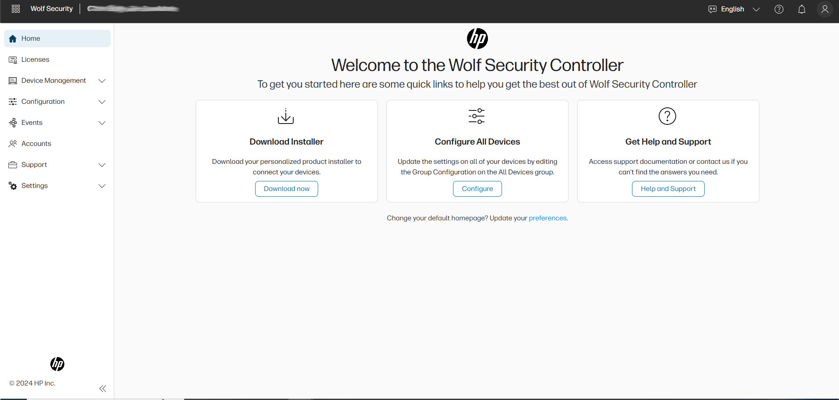The width and height of the screenshot is (839, 400).
Task: Click the help question mark icon
Action: coord(779,9)
